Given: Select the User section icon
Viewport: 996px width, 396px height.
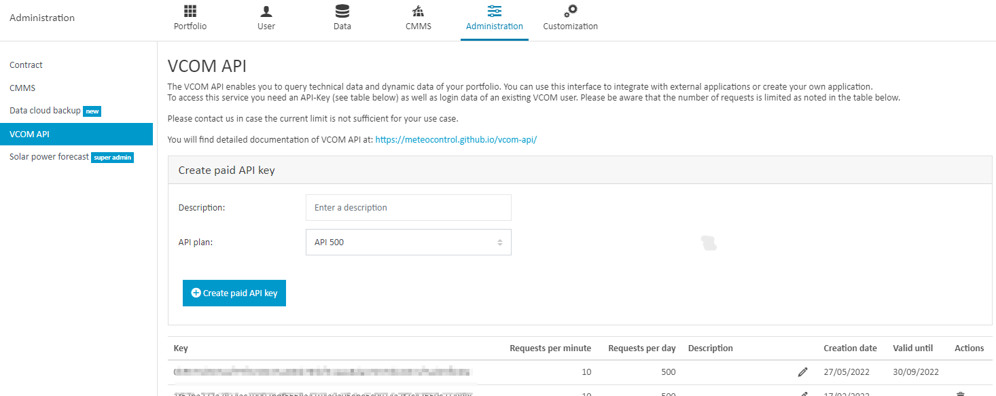Looking at the screenshot, I should [x=266, y=18].
